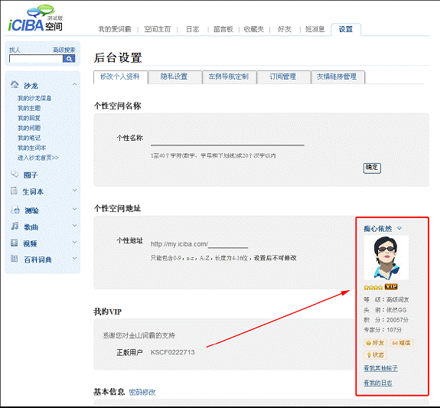Viewport: 440px width, 408px height.
Task: Click the user avatar thumbnail
Action: click(x=386, y=257)
